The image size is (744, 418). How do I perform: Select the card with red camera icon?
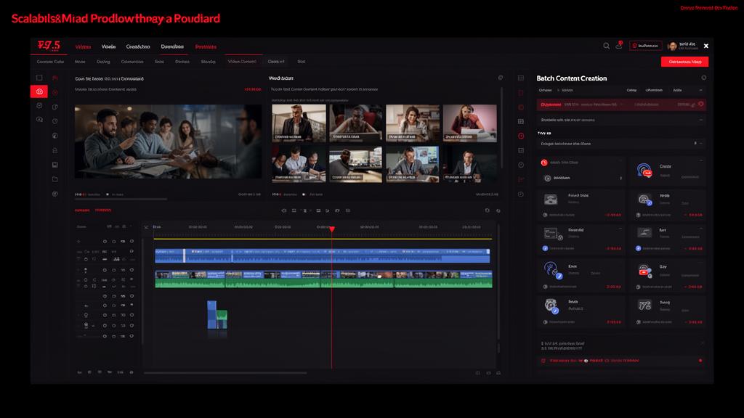[644, 271]
